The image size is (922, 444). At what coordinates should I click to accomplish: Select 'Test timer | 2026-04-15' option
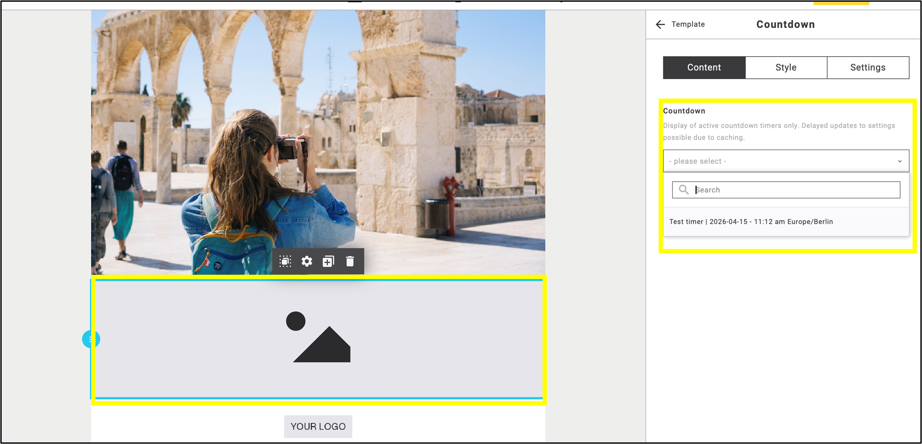[786, 222]
